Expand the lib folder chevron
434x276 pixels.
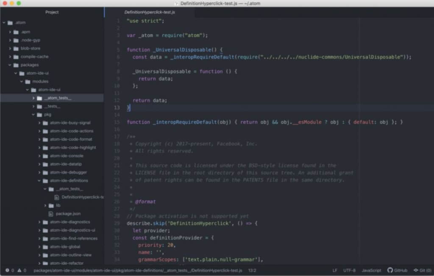pos(45,205)
